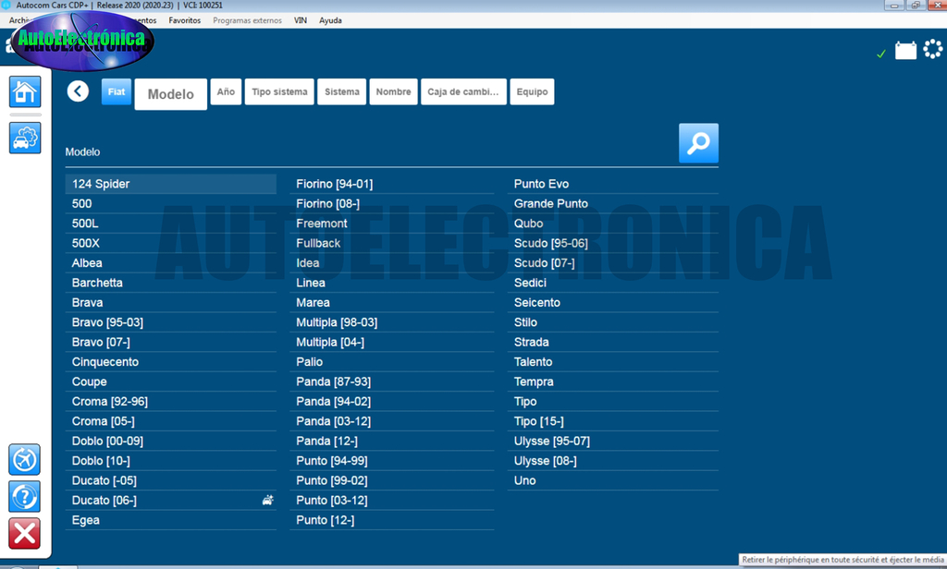Select Fiorino [94-01]
Image resolution: width=947 pixels, height=569 pixels.
click(392, 184)
